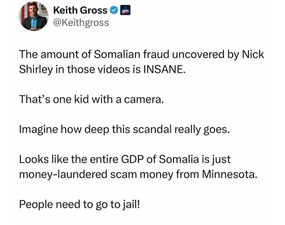Viewport: 285px width, 225px height.
Task: Click the blue verified checkmark badge
Action: [113, 11]
